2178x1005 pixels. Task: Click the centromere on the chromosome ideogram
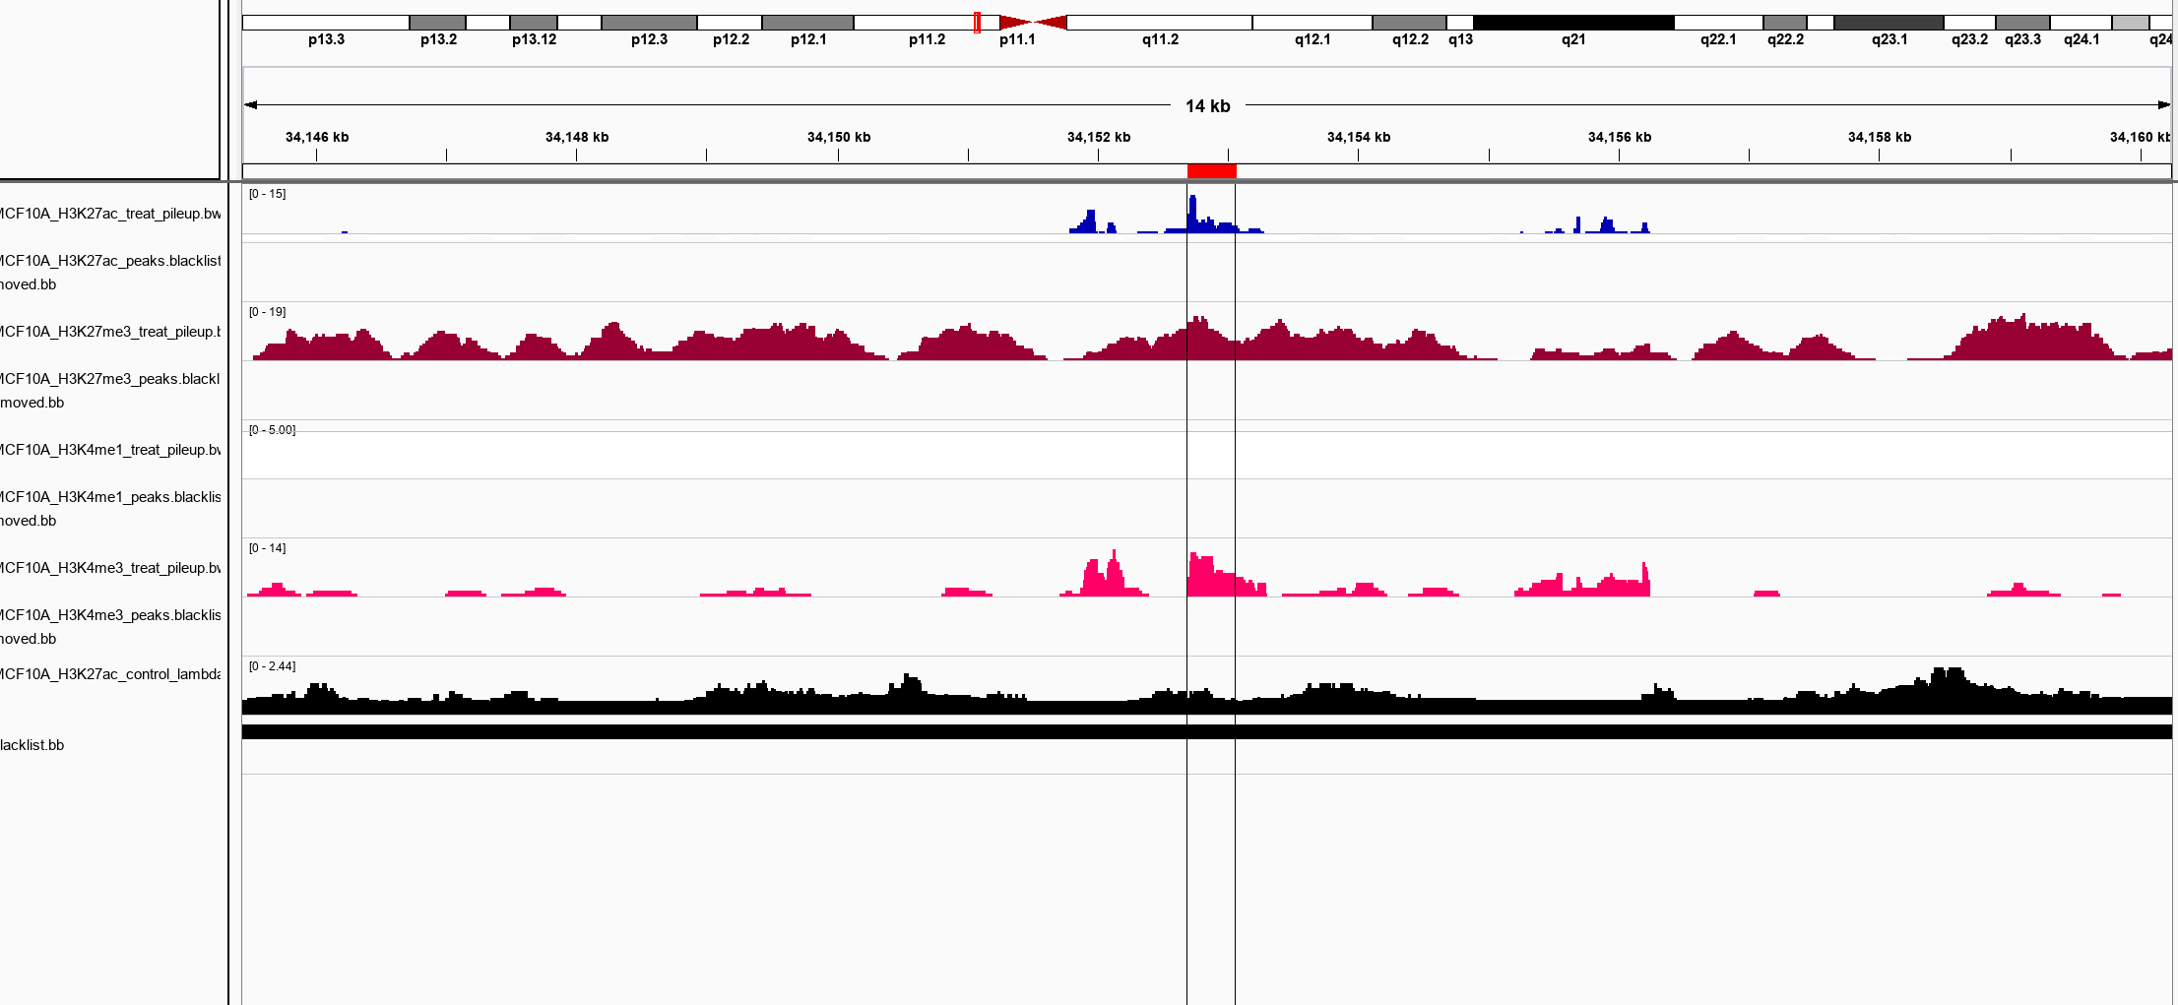click(1032, 23)
